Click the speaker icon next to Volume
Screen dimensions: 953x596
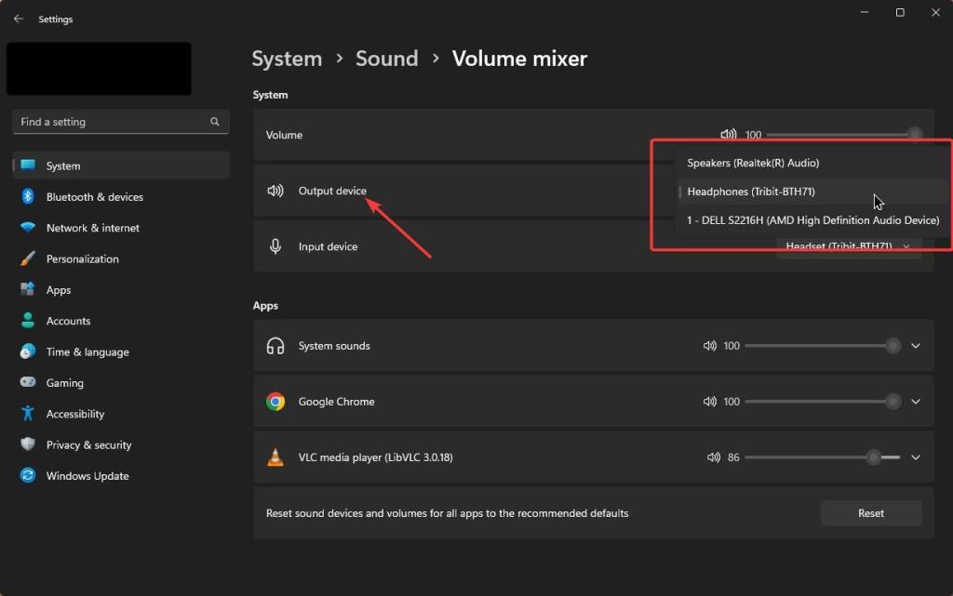[729, 134]
